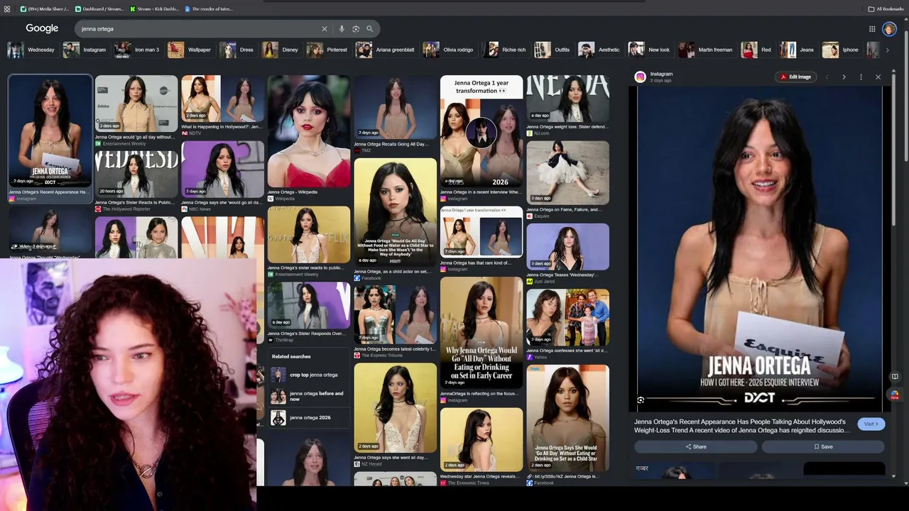Open the Jenna Ortega - Wikipedia image result
Screen dimensions: 909x511
(x=309, y=131)
